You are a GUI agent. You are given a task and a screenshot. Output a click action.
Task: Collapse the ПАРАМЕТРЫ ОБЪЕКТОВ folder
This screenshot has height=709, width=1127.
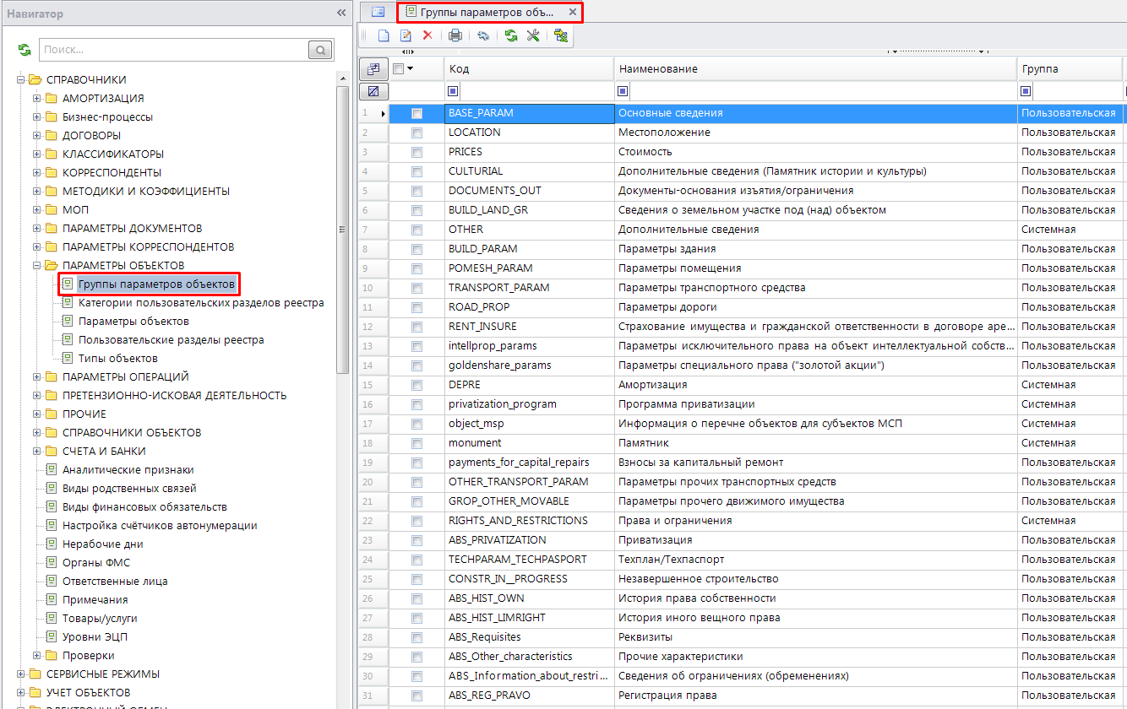(36, 266)
